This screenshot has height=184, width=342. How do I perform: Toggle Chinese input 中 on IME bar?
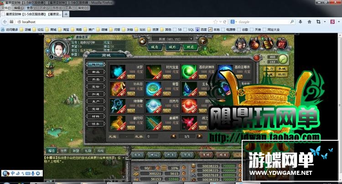(13, 174)
